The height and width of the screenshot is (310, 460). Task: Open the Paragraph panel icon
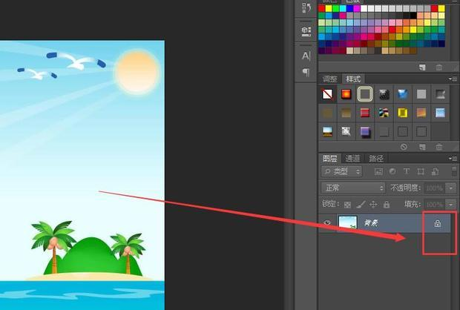coord(306,72)
